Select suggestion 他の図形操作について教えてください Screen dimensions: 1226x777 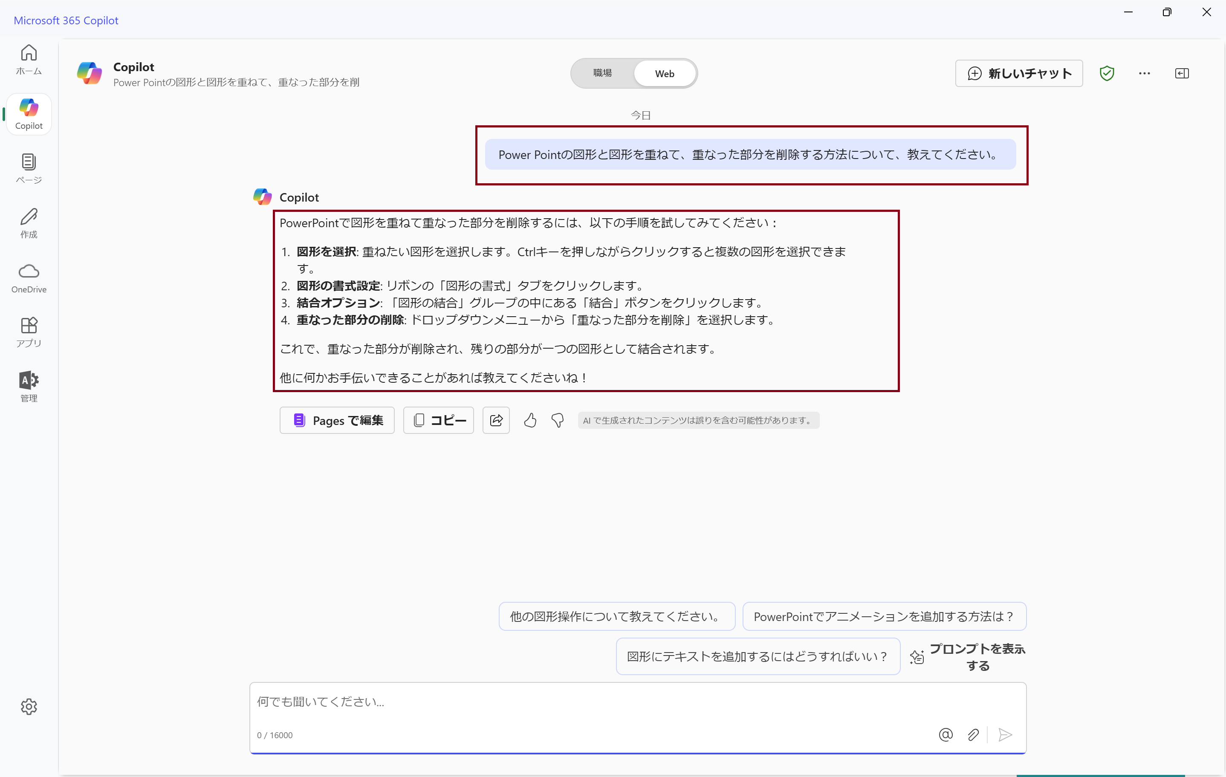(x=617, y=617)
